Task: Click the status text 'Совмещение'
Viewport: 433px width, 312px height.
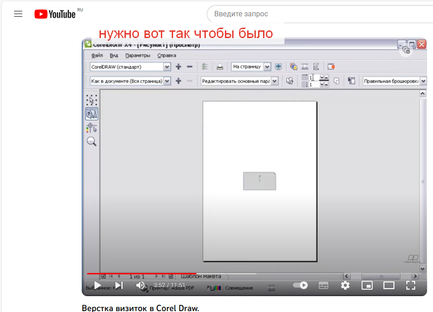Action: [x=239, y=288]
